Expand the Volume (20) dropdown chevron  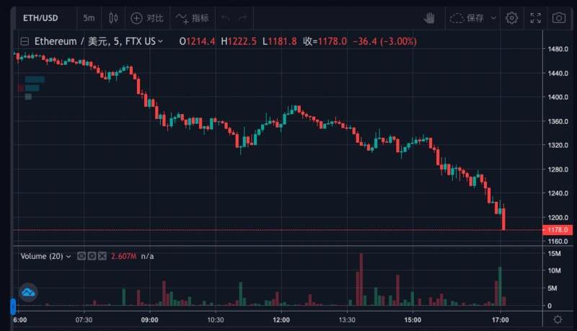click(69, 256)
